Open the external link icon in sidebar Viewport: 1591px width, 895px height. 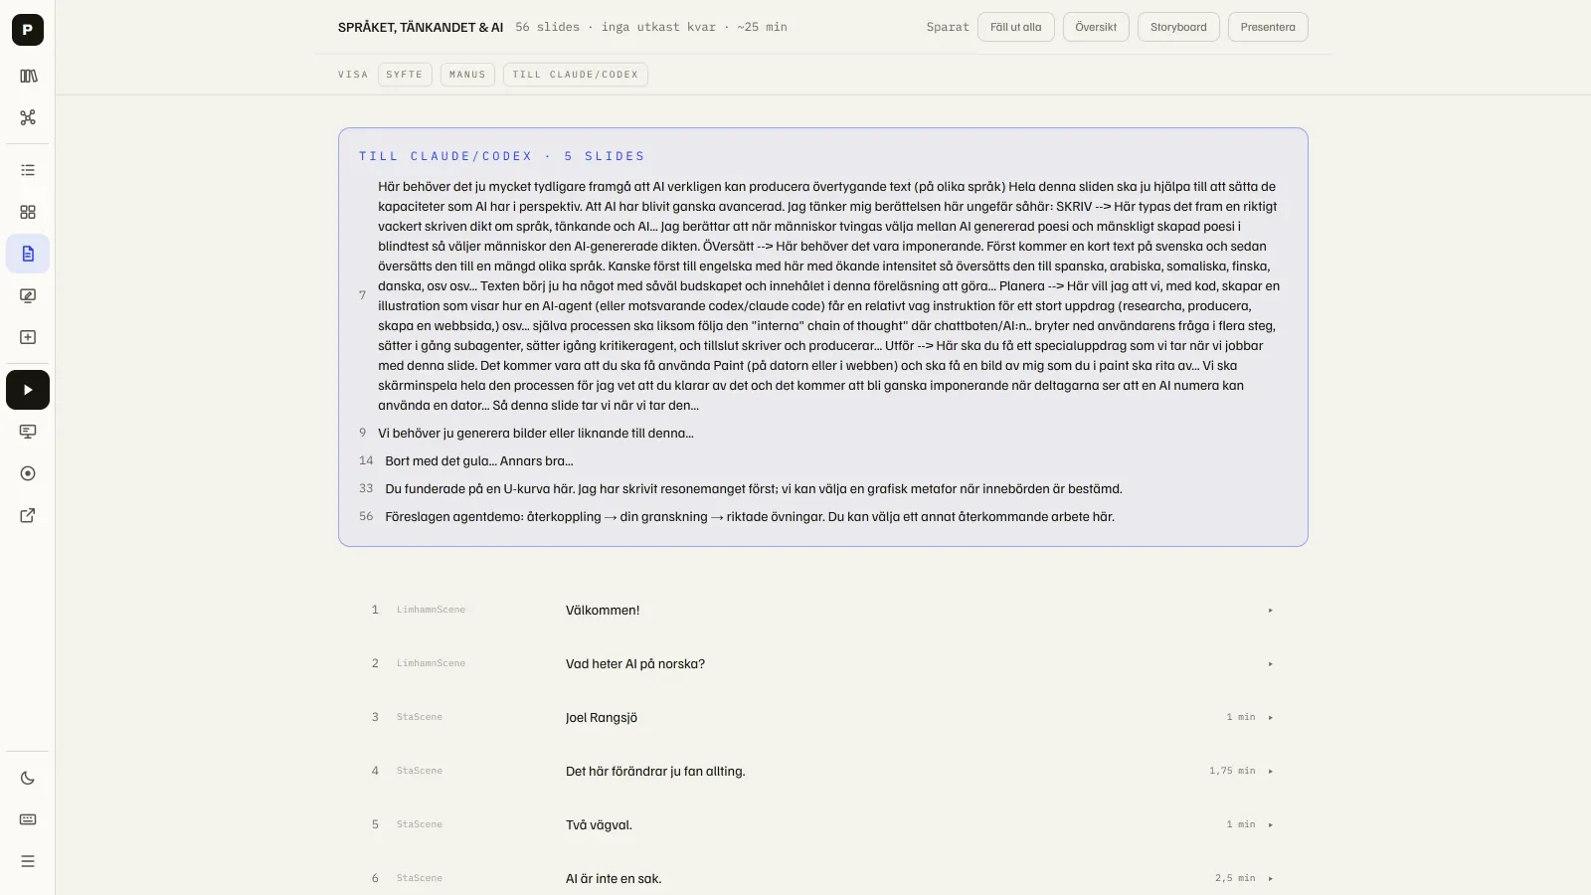(28, 515)
